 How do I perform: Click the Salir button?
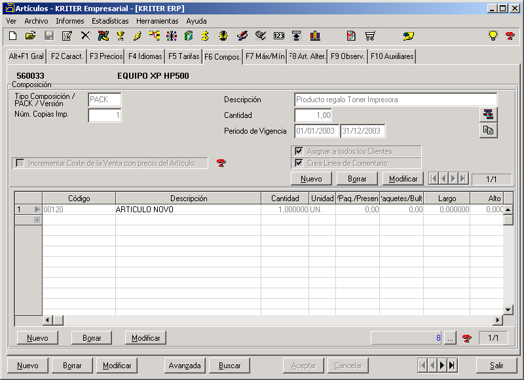click(x=496, y=366)
